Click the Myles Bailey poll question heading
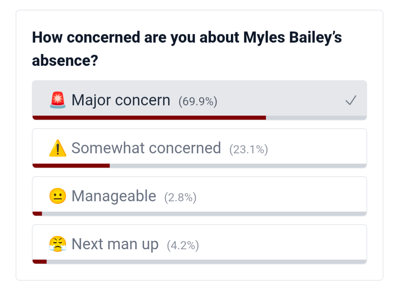Viewport: 399px width, 298px height. point(187,49)
